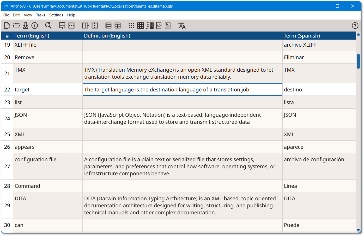Click the Anchovy app icon in title bar

(7, 6)
